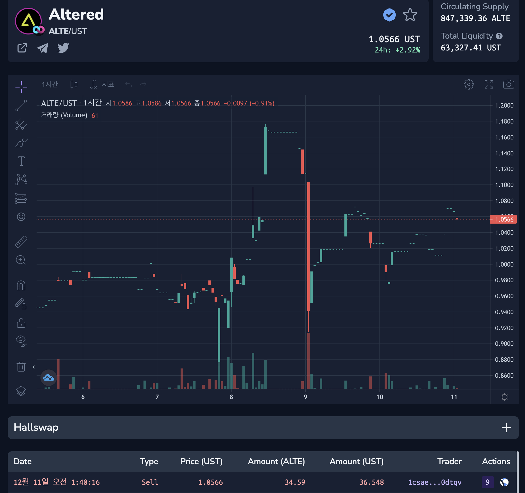Screen dimensions: 525x493
Task: Toggle hide all drawings eye icon
Action: click(21, 340)
